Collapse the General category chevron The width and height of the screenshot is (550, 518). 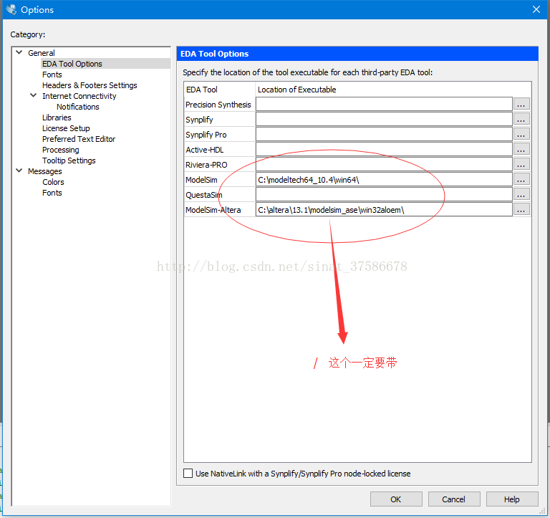[19, 52]
